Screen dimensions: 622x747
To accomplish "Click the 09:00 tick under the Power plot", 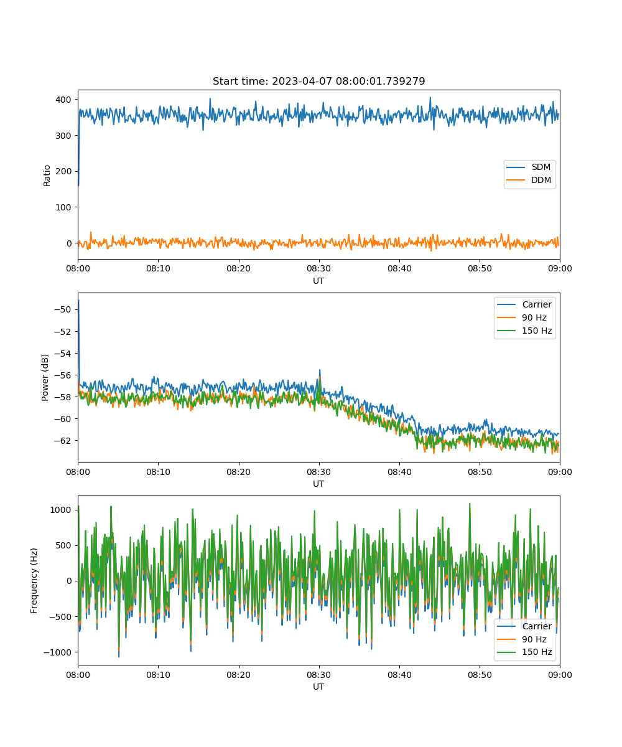I will tap(560, 472).
